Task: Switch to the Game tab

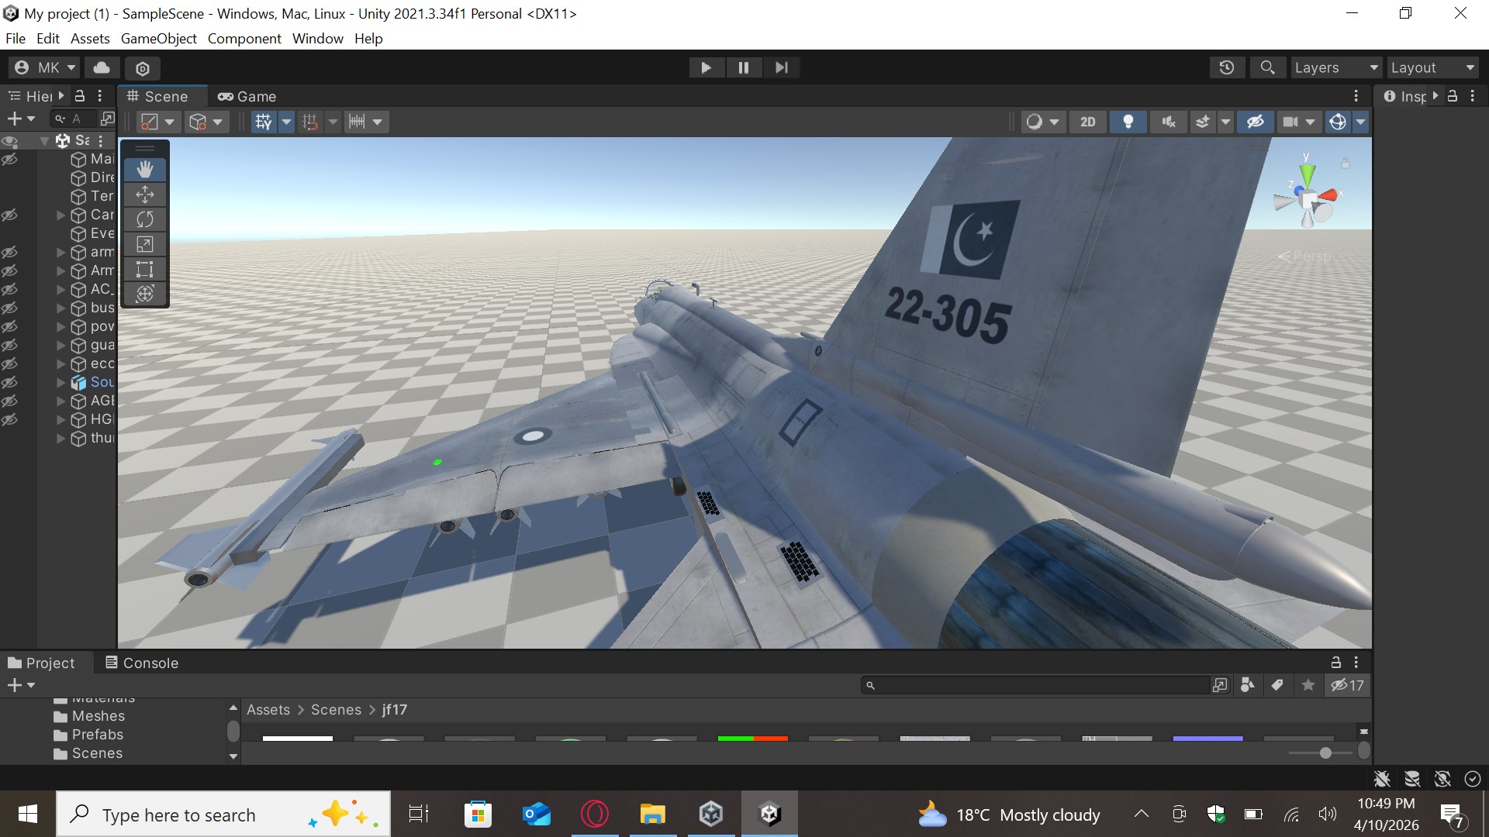Action: point(247,96)
